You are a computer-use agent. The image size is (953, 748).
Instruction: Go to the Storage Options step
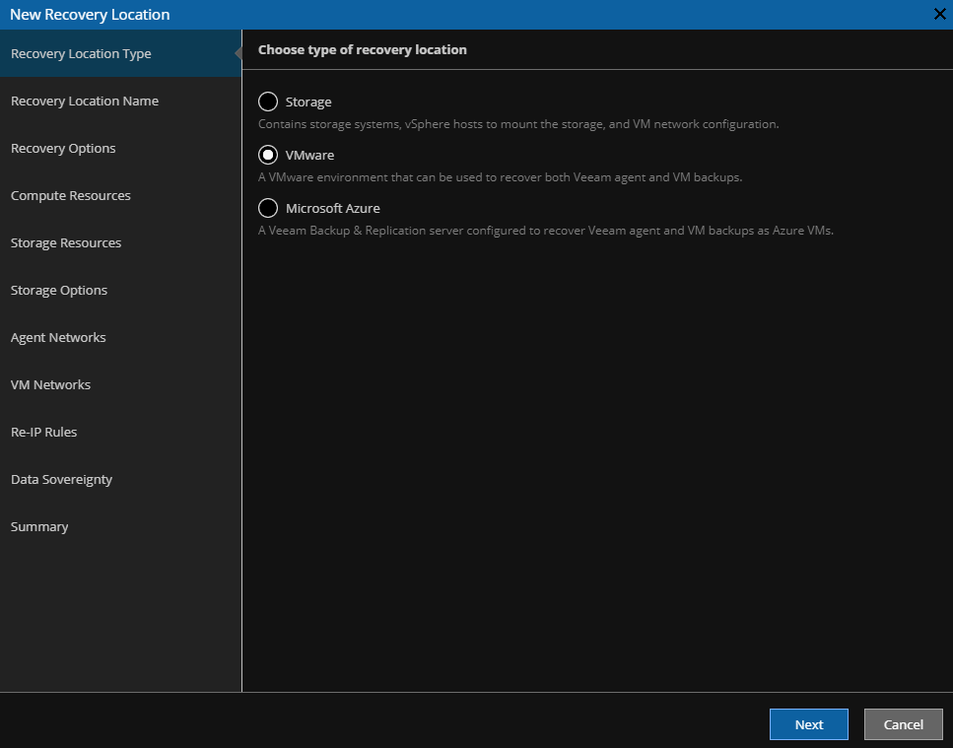point(121,291)
